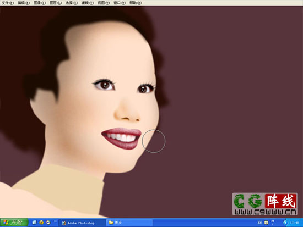Launch the second quick launch icon

(x=41, y=223)
